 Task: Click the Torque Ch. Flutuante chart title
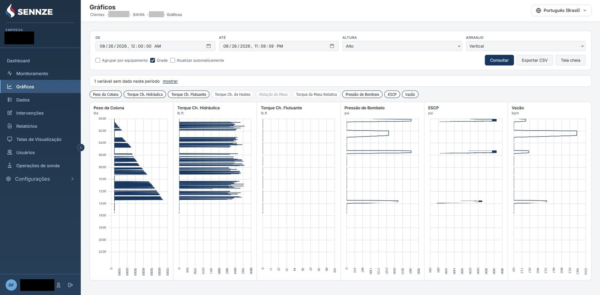point(281,108)
